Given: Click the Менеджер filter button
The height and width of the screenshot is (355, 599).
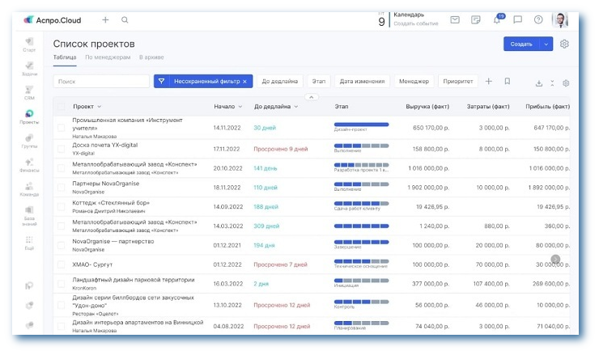Looking at the screenshot, I should pos(414,82).
